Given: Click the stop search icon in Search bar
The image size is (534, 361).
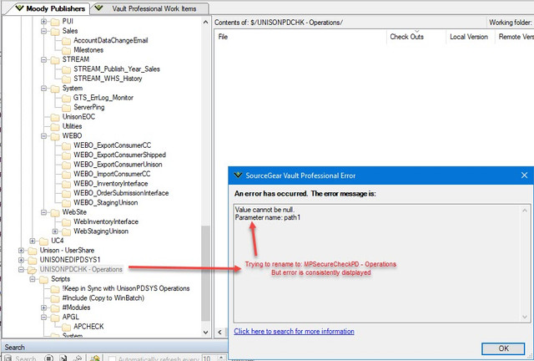Looking at the screenshot, I should [49, 358].
